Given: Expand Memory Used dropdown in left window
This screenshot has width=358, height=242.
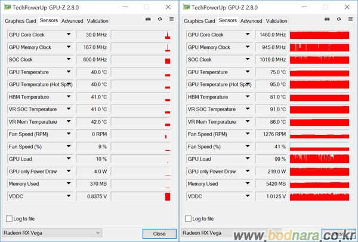Looking at the screenshot, I should (69, 183).
